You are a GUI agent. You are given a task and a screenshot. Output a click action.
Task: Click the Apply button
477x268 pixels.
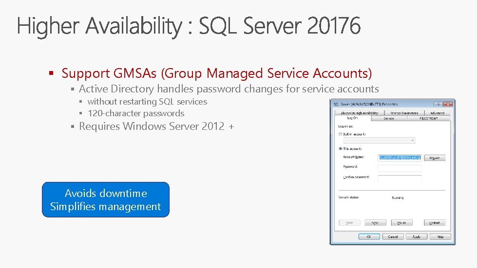(x=417, y=237)
